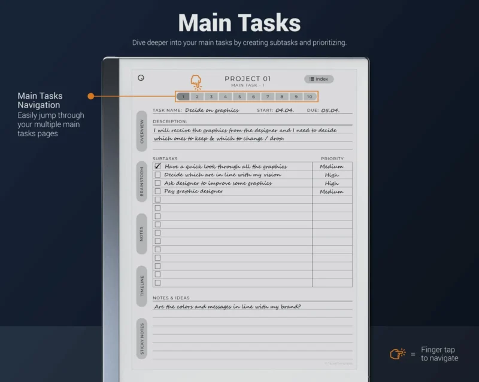Go to the Notes side tab
This screenshot has width=479, height=382.
(142, 234)
